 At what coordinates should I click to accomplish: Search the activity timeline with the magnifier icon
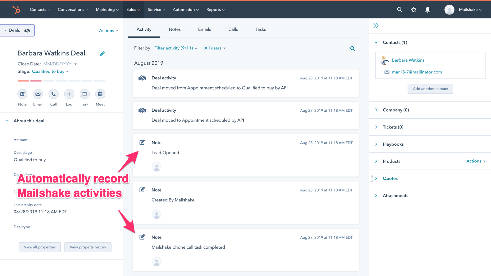352,48
